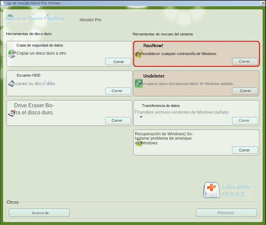Run the Drive Eraser tool
Viewport: 266px width, 225px height.
click(118, 120)
